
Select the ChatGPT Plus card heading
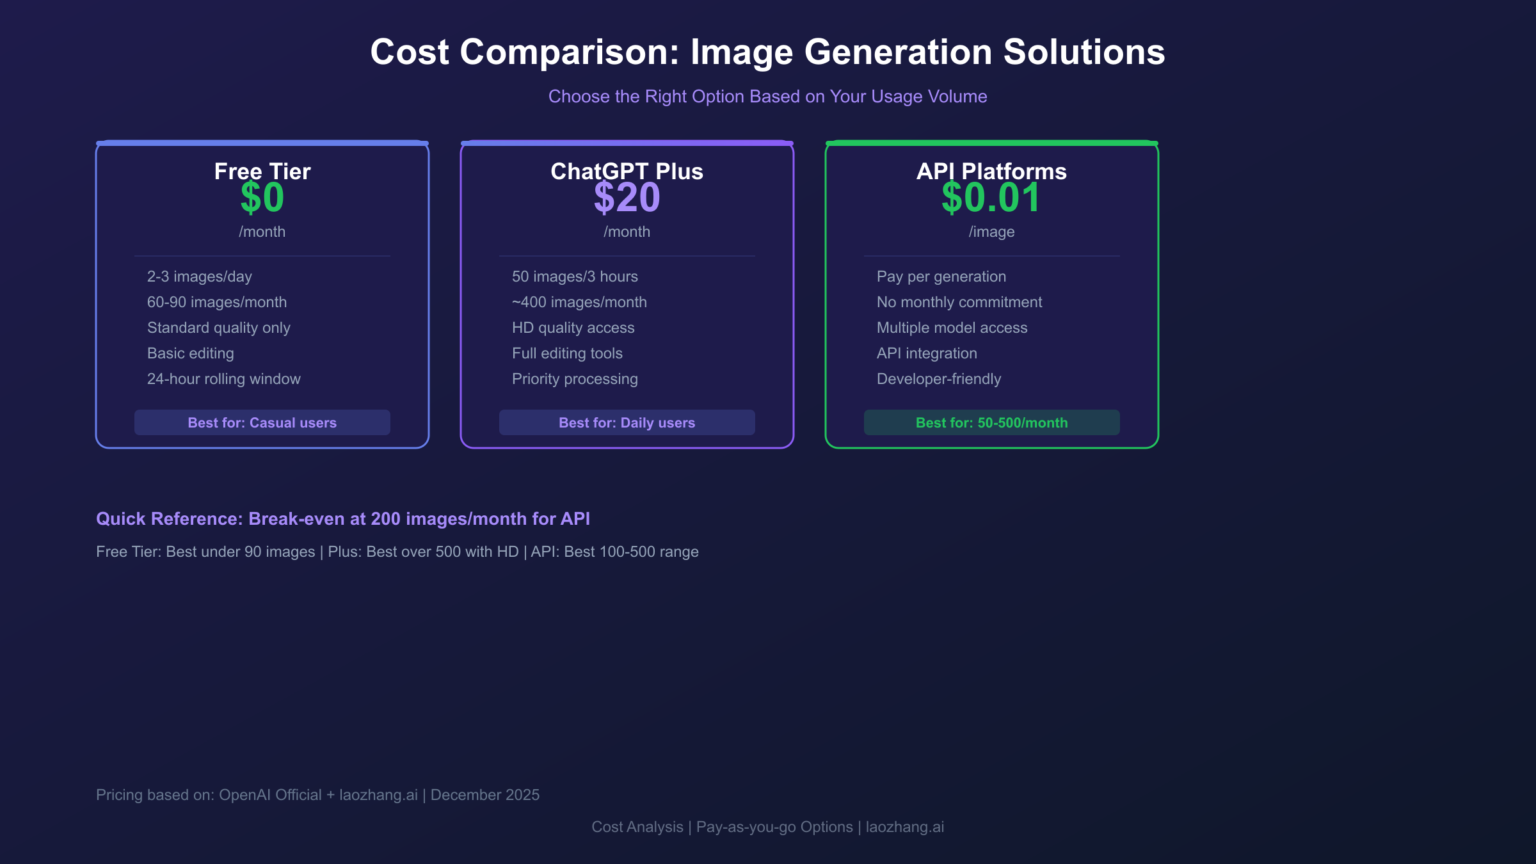coord(627,171)
